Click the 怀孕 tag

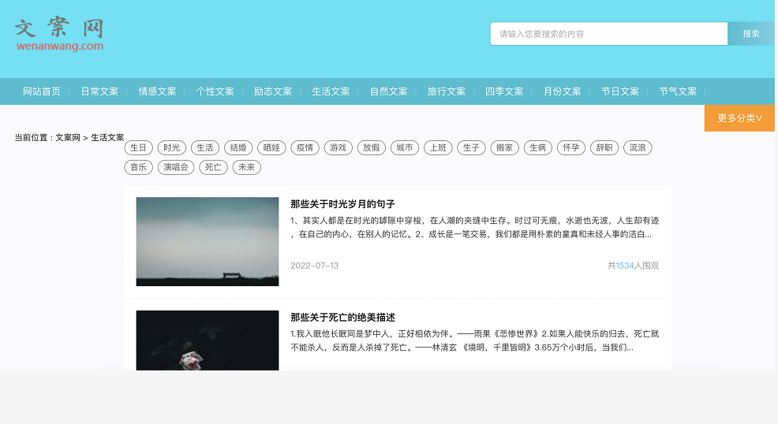570,147
